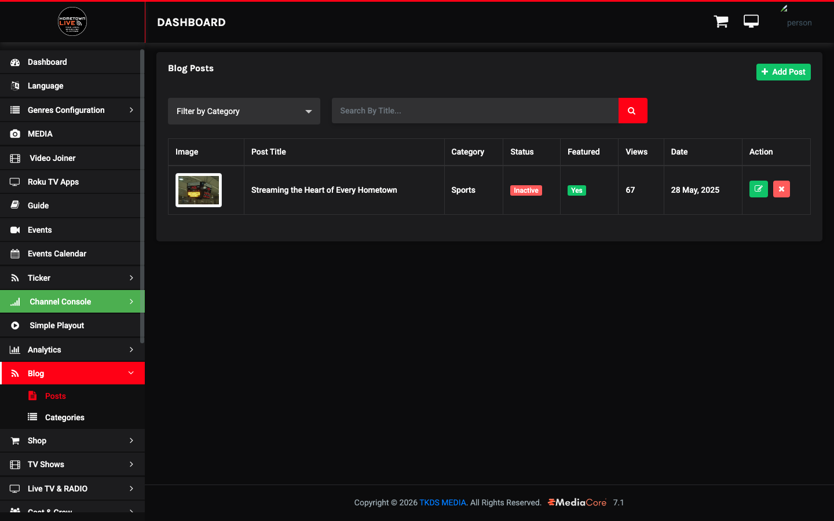Expand Genres Configuration submenu chevron
Image resolution: width=834 pixels, height=521 pixels.
tap(131, 110)
